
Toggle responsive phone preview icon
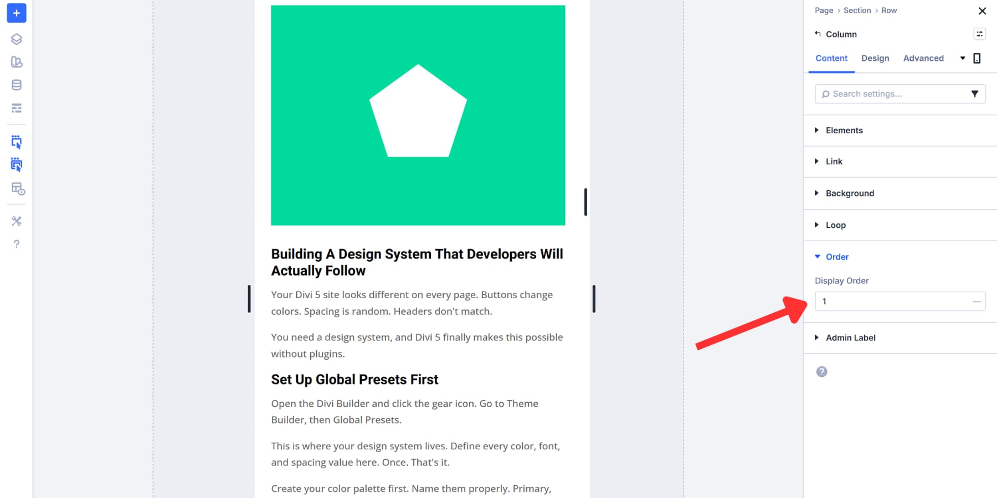pos(978,58)
